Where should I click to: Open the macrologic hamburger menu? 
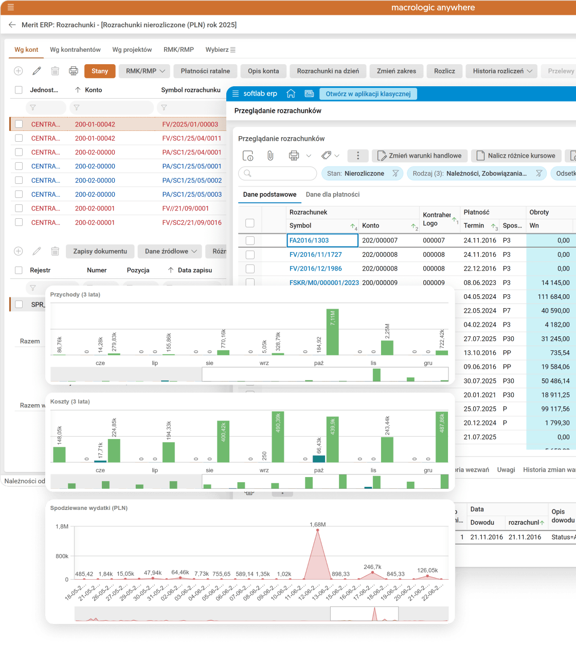coord(11,8)
